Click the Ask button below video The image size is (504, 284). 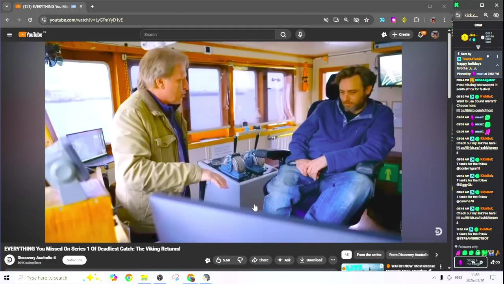coord(283,260)
